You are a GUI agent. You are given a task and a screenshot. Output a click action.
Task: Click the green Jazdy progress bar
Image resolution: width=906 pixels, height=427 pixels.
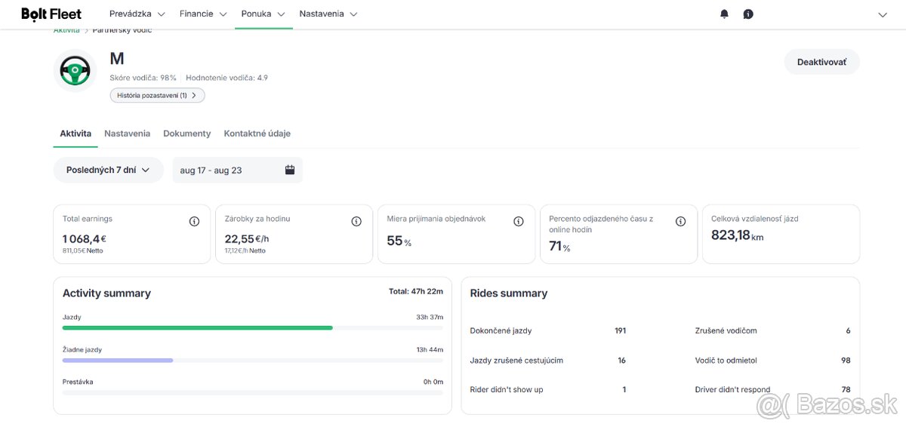(x=197, y=328)
